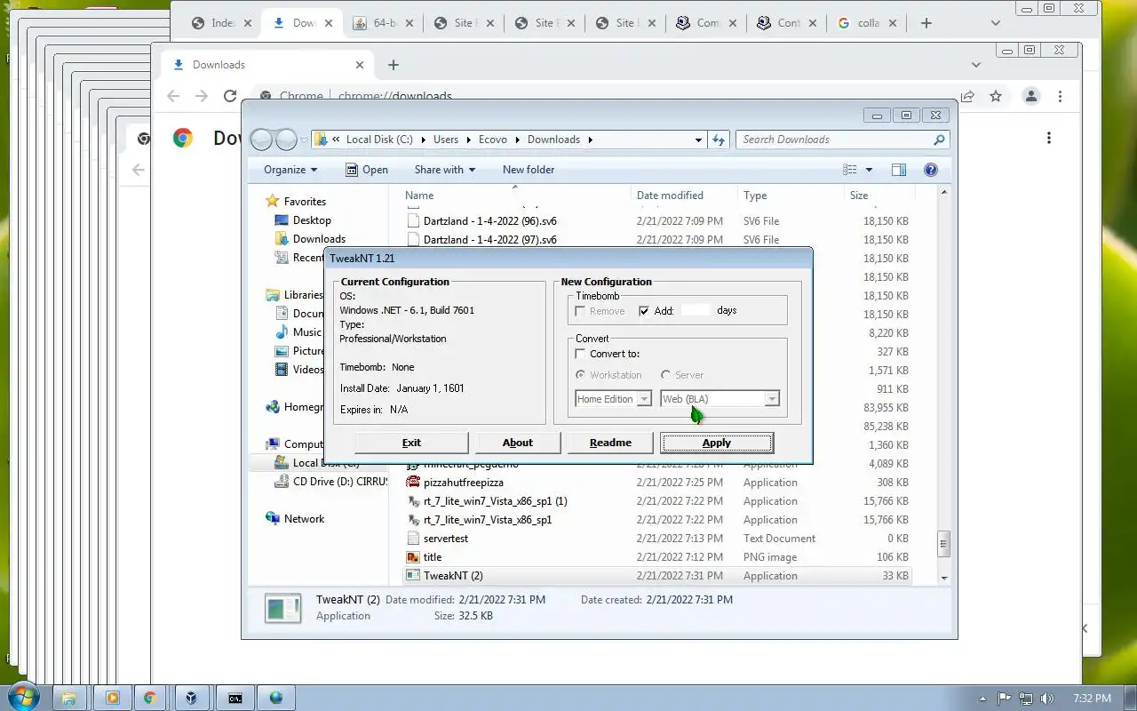Click the Apply button in TweakNT

(x=717, y=443)
